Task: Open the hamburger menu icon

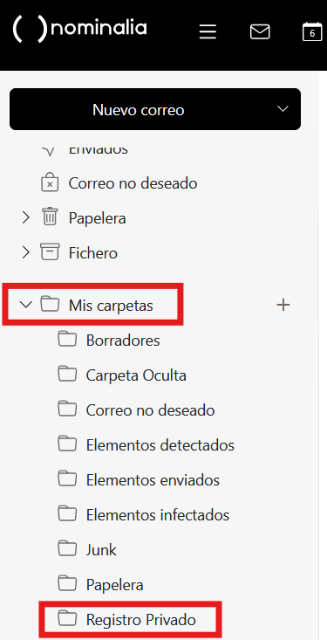Action: (x=208, y=31)
